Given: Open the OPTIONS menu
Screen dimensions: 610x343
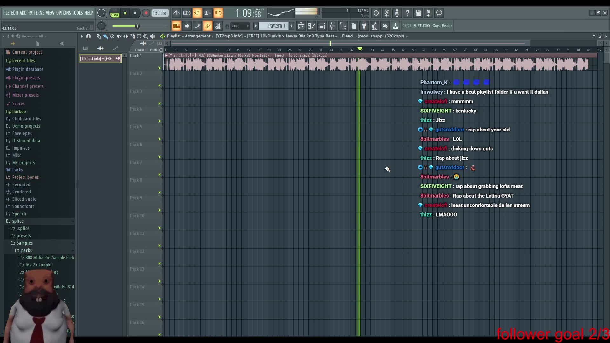Looking at the screenshot, I should click(x=63, y=13).
